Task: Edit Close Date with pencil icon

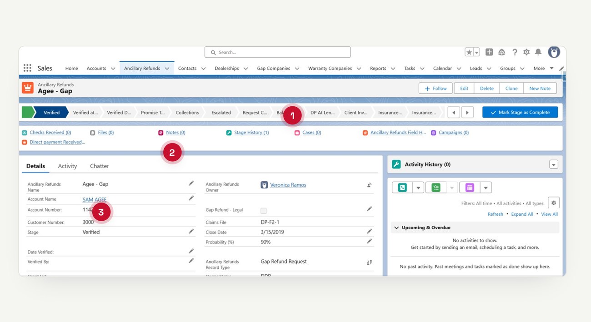Action: pyautogui.click(x=370, y=231)
